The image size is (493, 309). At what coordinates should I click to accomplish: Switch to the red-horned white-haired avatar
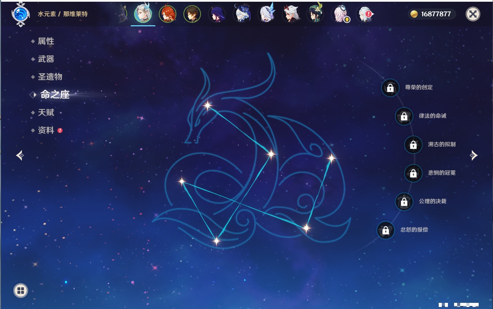click(291, 14)
